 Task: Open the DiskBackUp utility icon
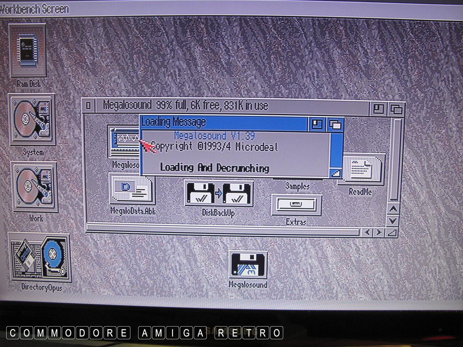218,193
